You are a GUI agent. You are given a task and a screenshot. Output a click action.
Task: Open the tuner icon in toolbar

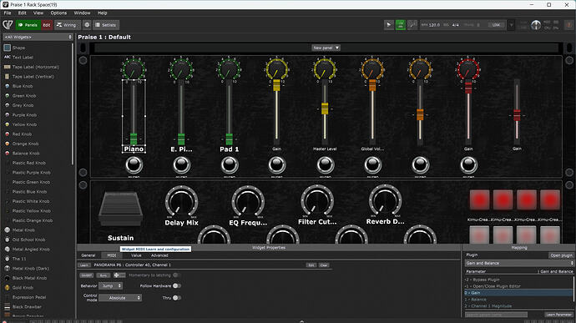coord(412,25)
